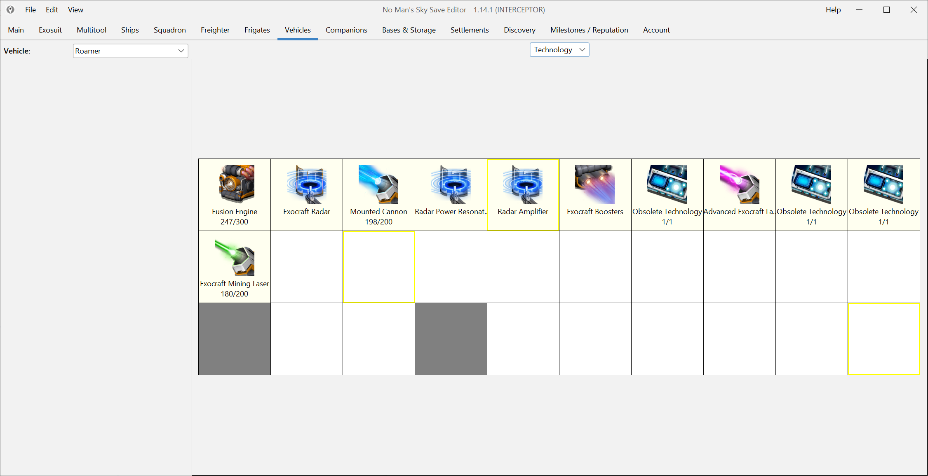Click the app logo icon in title bar
The width and height of the screenshot is (928, 476).
10,9
